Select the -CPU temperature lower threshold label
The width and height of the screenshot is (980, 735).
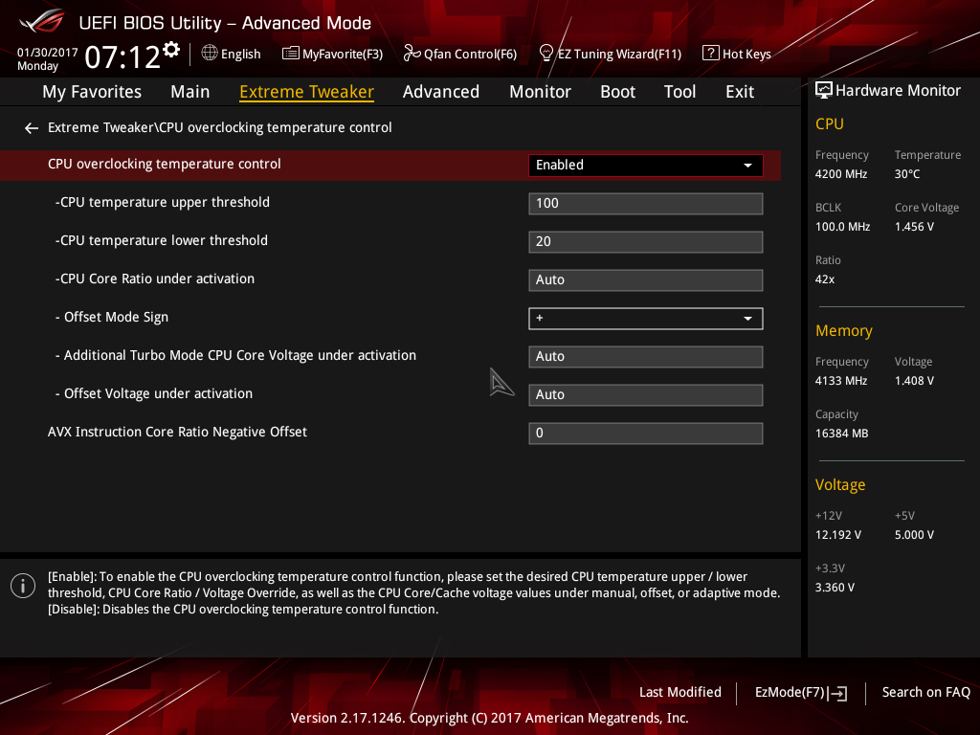click(161, 240)
